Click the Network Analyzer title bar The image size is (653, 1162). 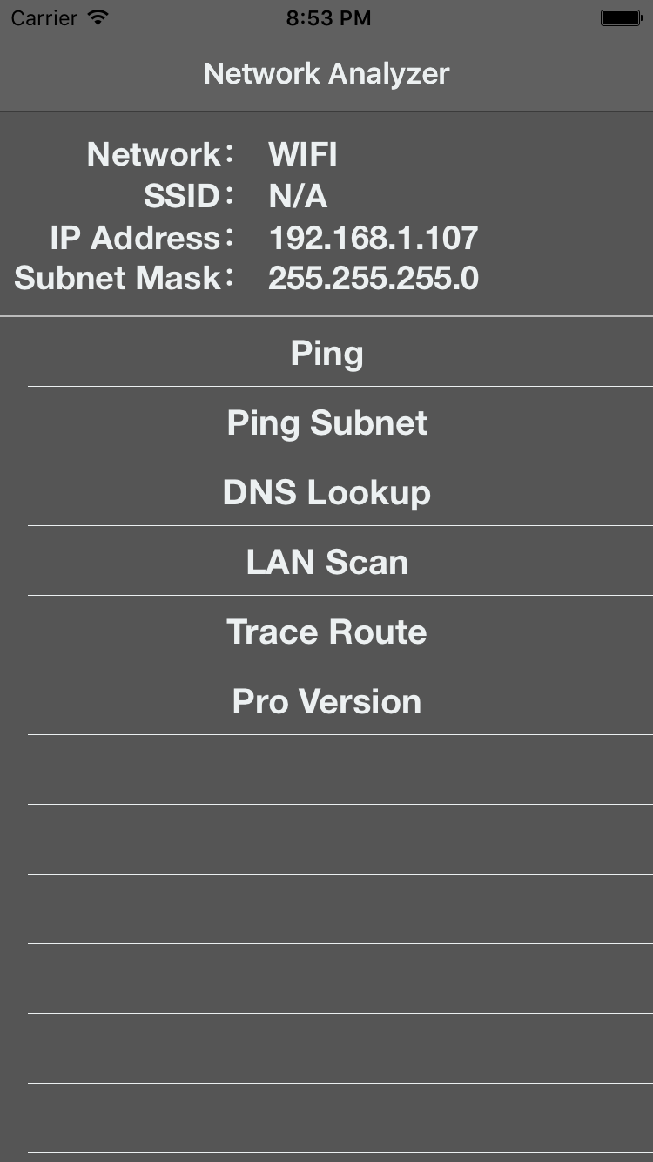pyautogui.click(x=326, y=73)
